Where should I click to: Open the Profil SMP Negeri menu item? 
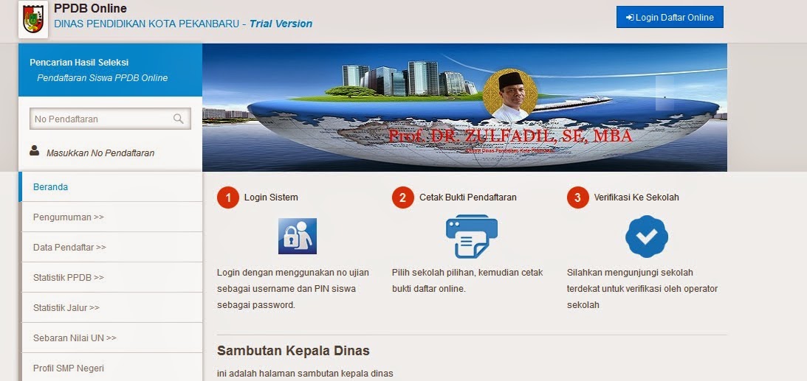point(111,368)
